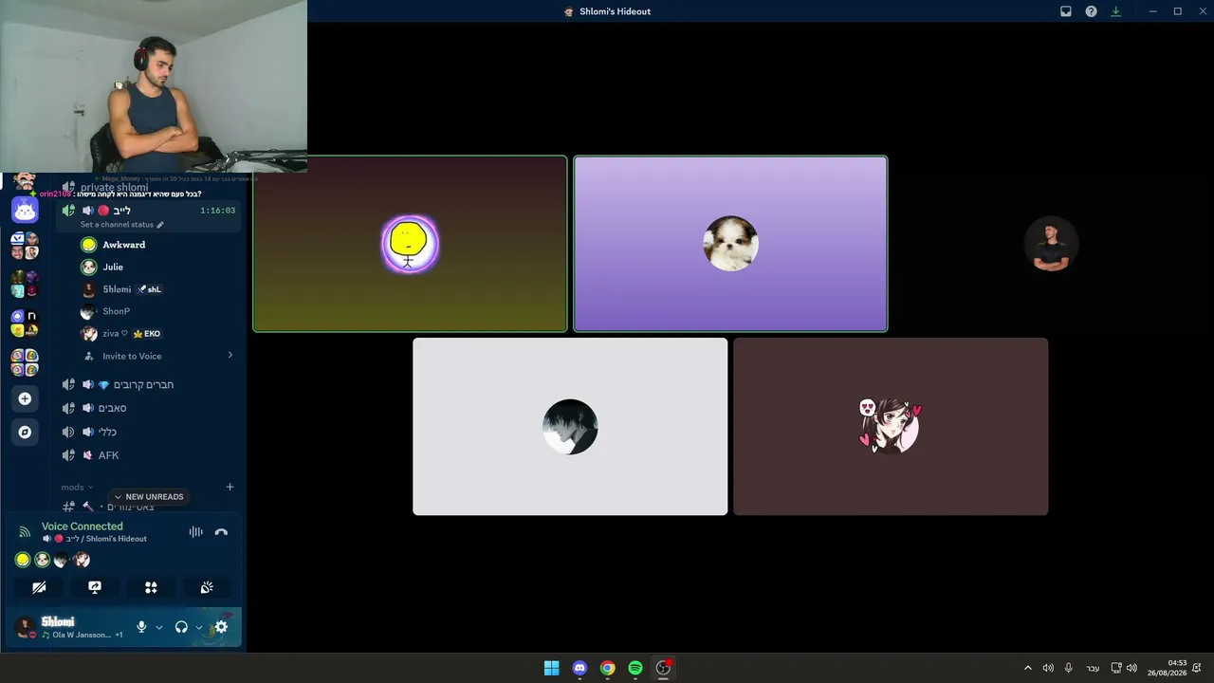This screenshot has height=683, width=1214.
Task: Collapse the mods channel category
Action: [x=77, y=487]
